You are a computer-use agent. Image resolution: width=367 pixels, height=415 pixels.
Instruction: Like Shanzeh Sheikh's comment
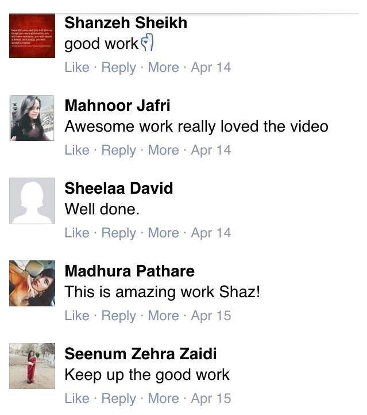77,67
